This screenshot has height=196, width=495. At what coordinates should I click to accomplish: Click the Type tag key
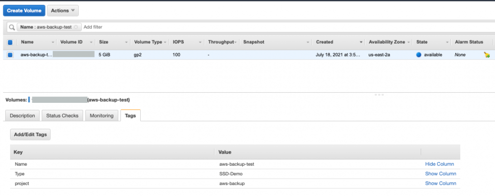(19, 174)
